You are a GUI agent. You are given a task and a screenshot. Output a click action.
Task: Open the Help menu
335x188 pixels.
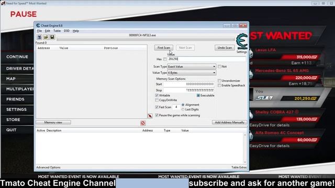point(76,31)
